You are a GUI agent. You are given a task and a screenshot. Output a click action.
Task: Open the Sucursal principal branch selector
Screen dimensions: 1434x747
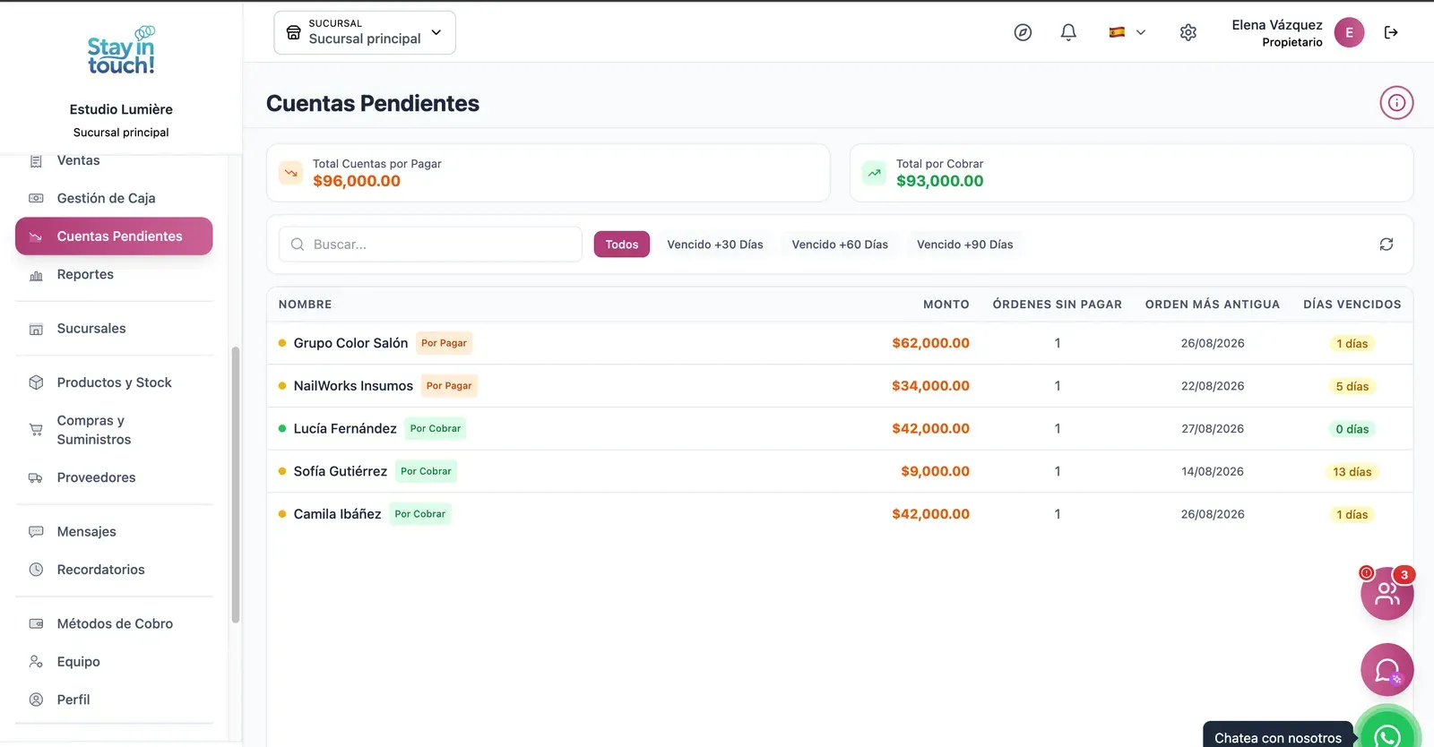(x=365, y=32)
